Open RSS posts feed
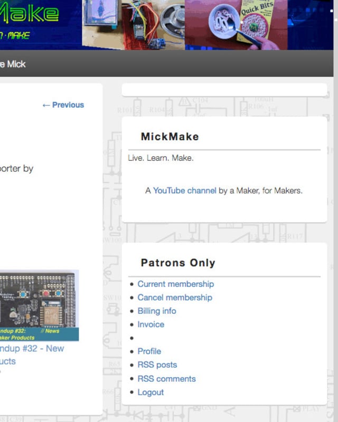 (x=157, y=365)
